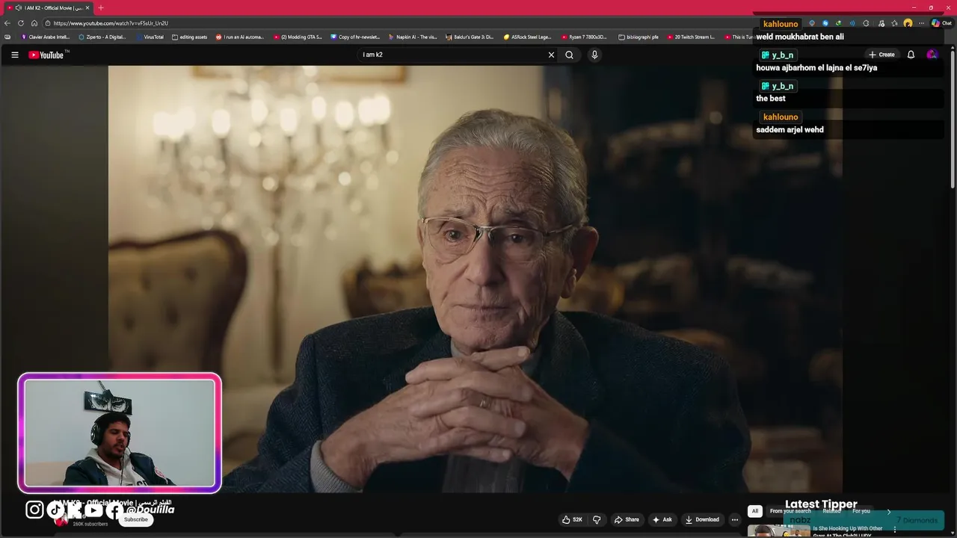
Task: Open (2) Modding GTA S... bookmark
Action: 298,37
